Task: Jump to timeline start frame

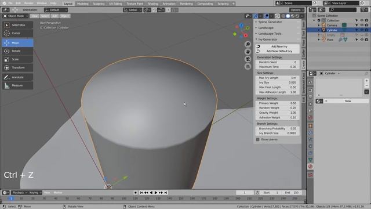Action: coord(141,193)
